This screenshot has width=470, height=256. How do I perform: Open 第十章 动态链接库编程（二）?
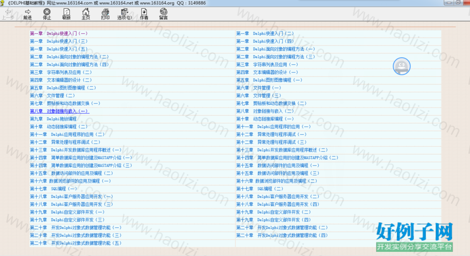point(59,127)
